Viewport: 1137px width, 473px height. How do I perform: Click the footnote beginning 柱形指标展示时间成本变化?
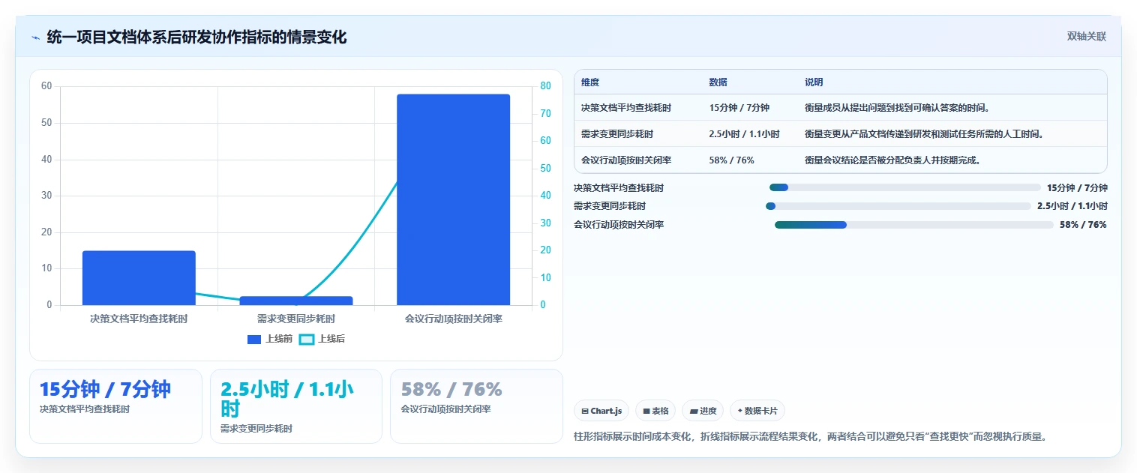810,436
